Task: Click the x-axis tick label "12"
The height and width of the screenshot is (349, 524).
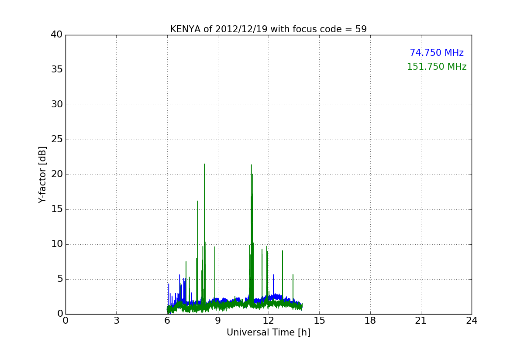Action: point(269,321)
